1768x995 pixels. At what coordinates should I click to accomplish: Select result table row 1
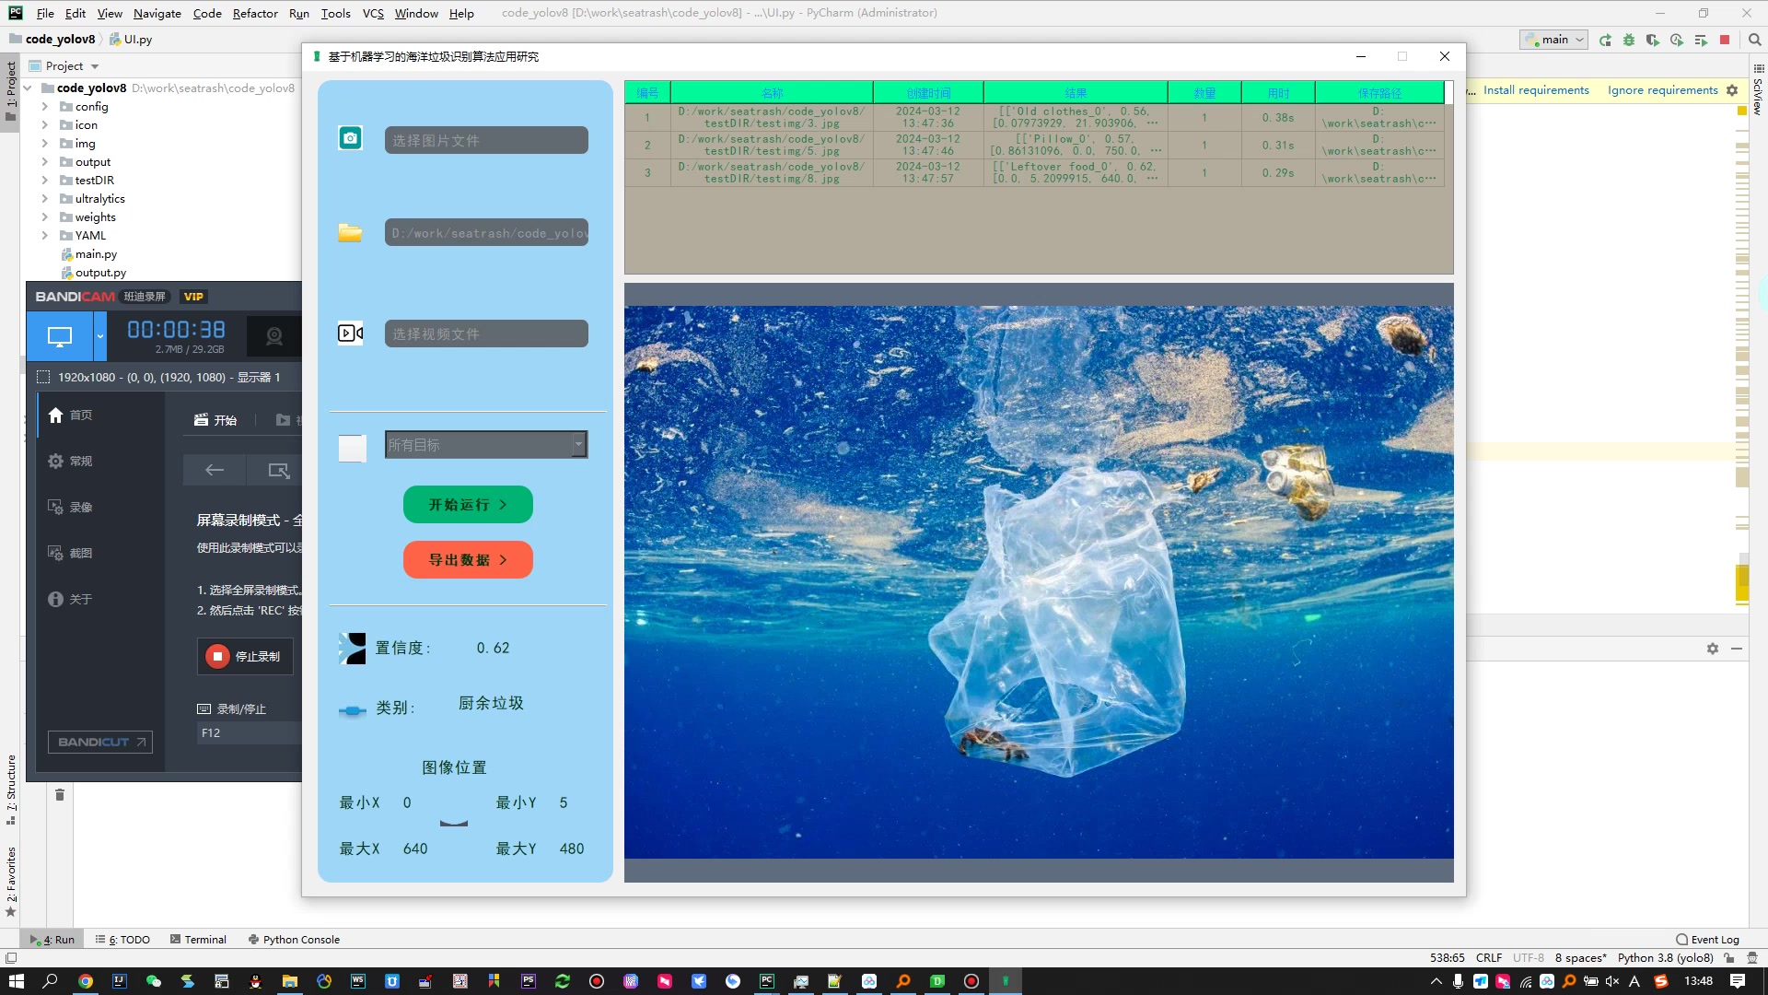click(x=1034, y=117)
